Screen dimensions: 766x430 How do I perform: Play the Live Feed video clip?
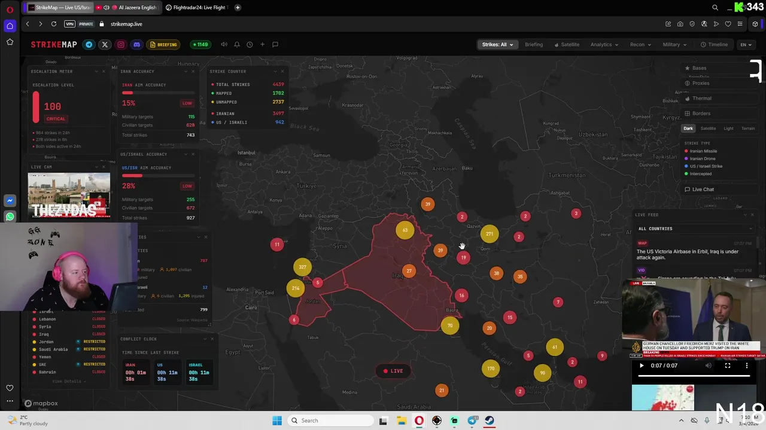tap(642, 365)
